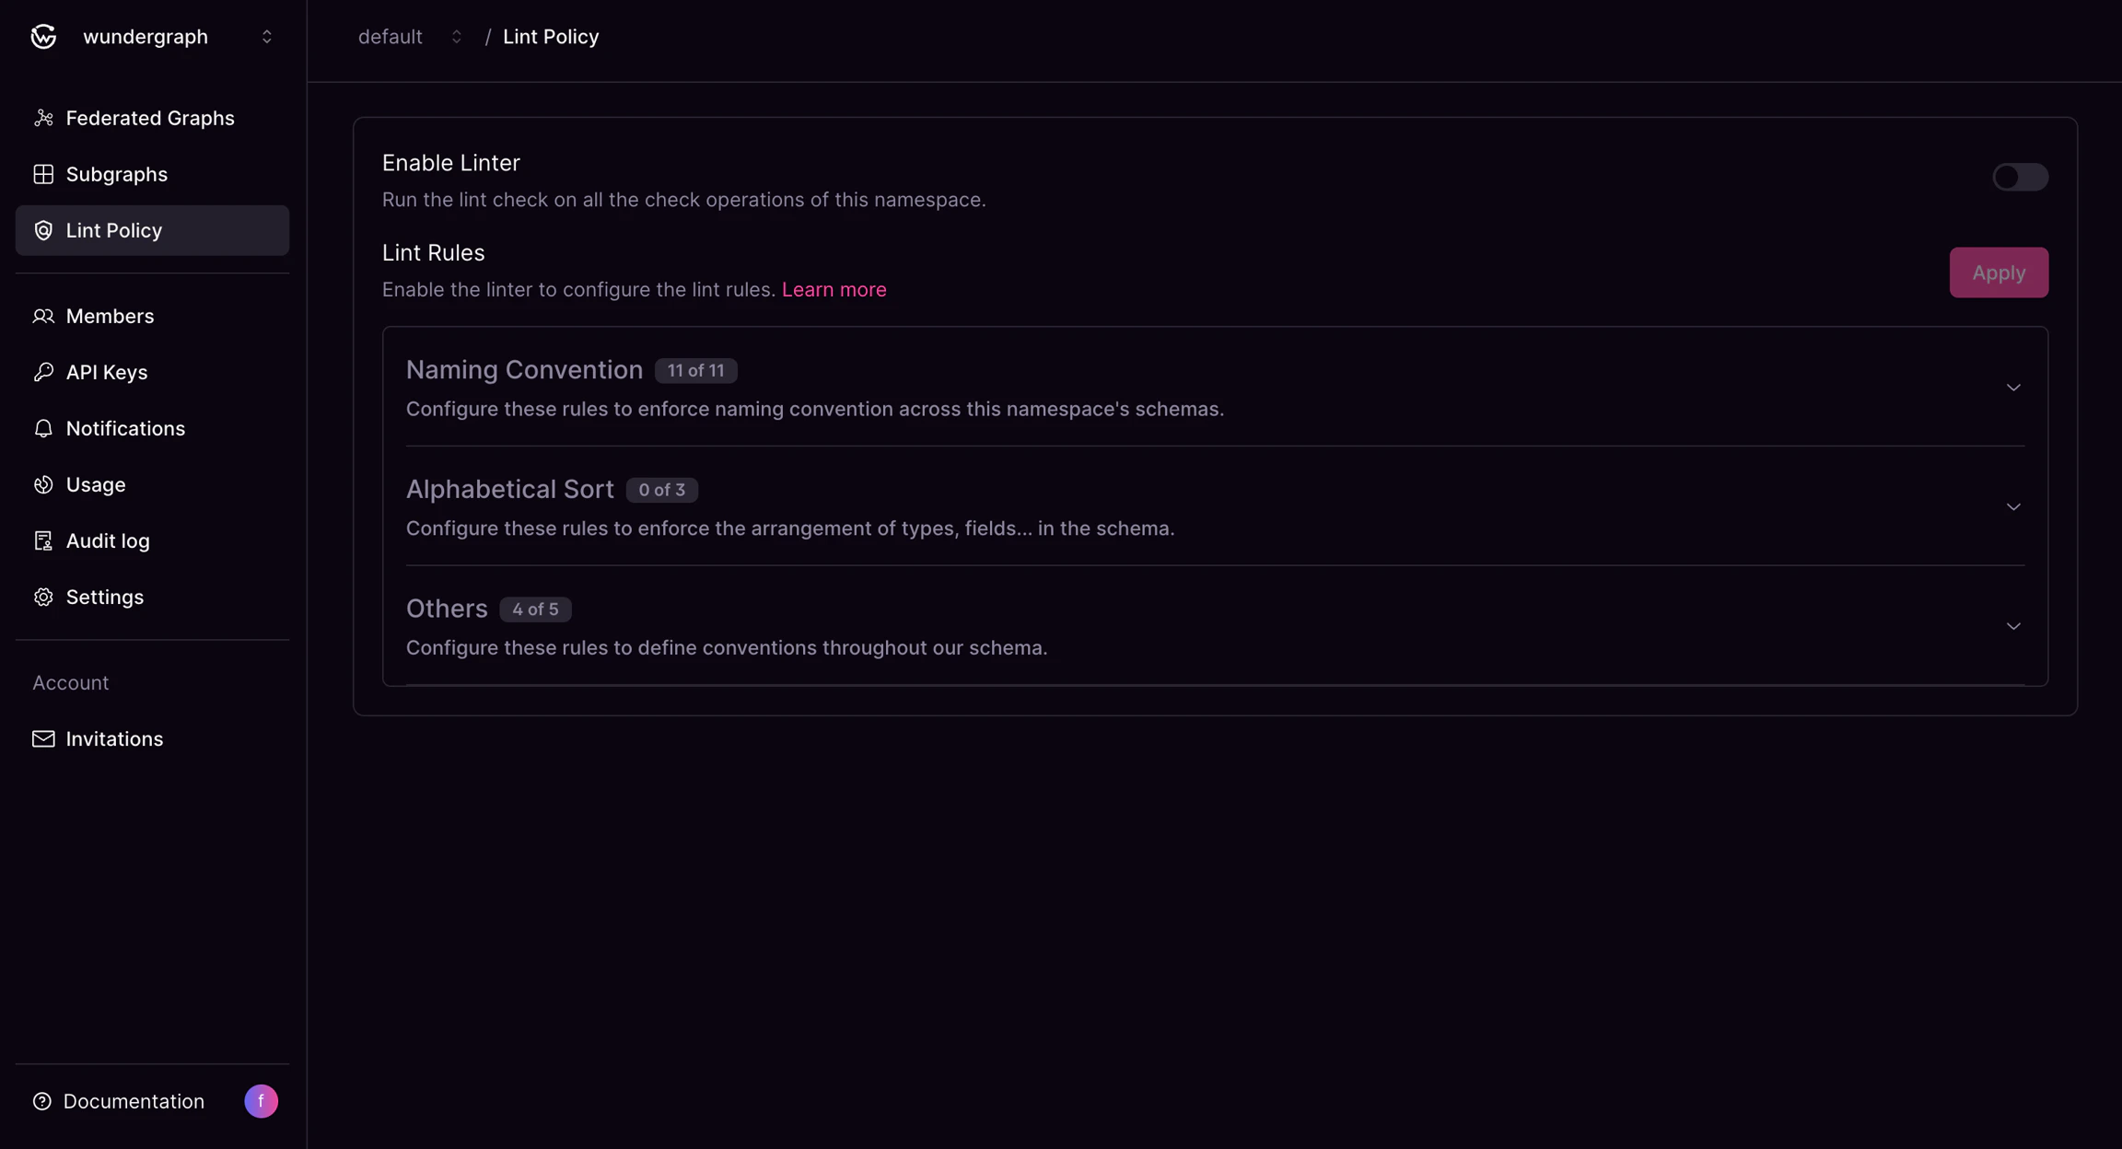Image resolution: width=2122 pixels, height=1149 pixels.
Task: Expand the Alphabetical Sort rules section
Action: tap(2013, 507)
